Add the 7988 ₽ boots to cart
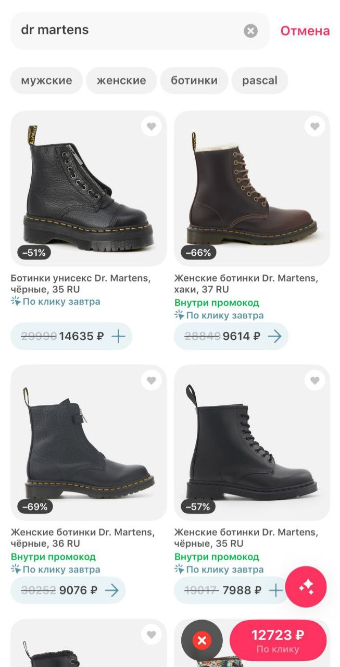The height and width of the screenshot is (667, 340). coord(275,590)
